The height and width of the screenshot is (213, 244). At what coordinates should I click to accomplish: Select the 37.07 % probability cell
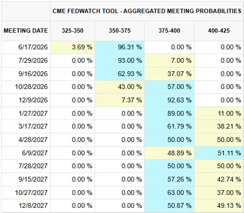coord(169,74)
